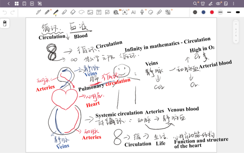Image resolution: width=244 pixels, height=153 pixels.
Task: Select the fountain pen tool
Action: click(38, 12)
